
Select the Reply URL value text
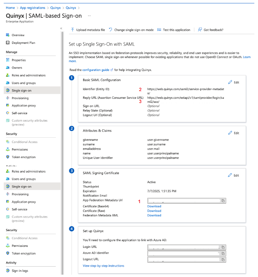[x=185, y=99]
